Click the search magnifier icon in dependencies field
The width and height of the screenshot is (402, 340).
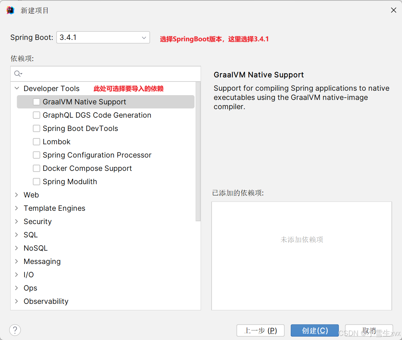pyautogui.click(x=18, y=74)
